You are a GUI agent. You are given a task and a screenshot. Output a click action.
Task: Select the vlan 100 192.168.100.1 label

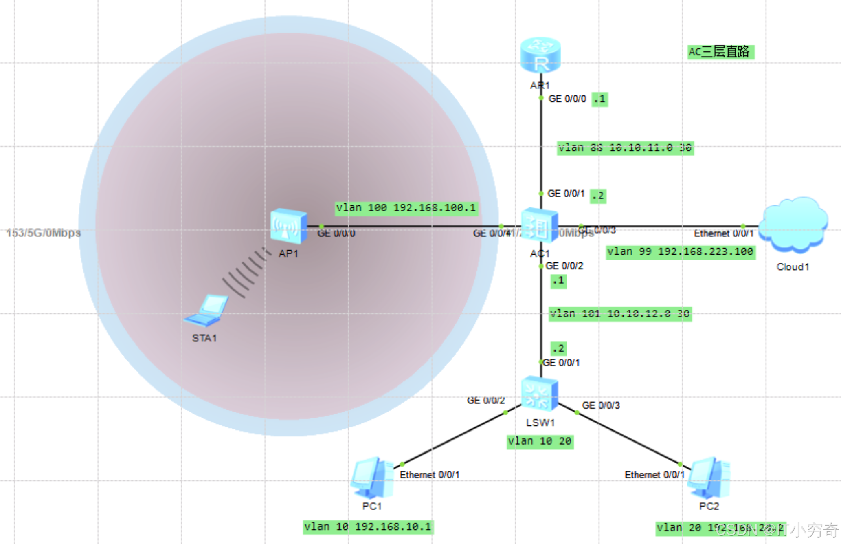point(406,208)
